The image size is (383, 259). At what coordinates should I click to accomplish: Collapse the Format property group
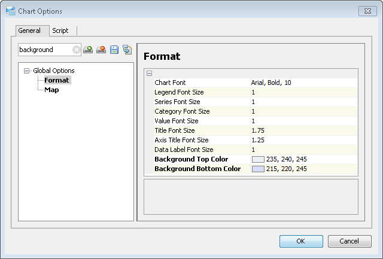pyautogui.click(x=149, y=73)
